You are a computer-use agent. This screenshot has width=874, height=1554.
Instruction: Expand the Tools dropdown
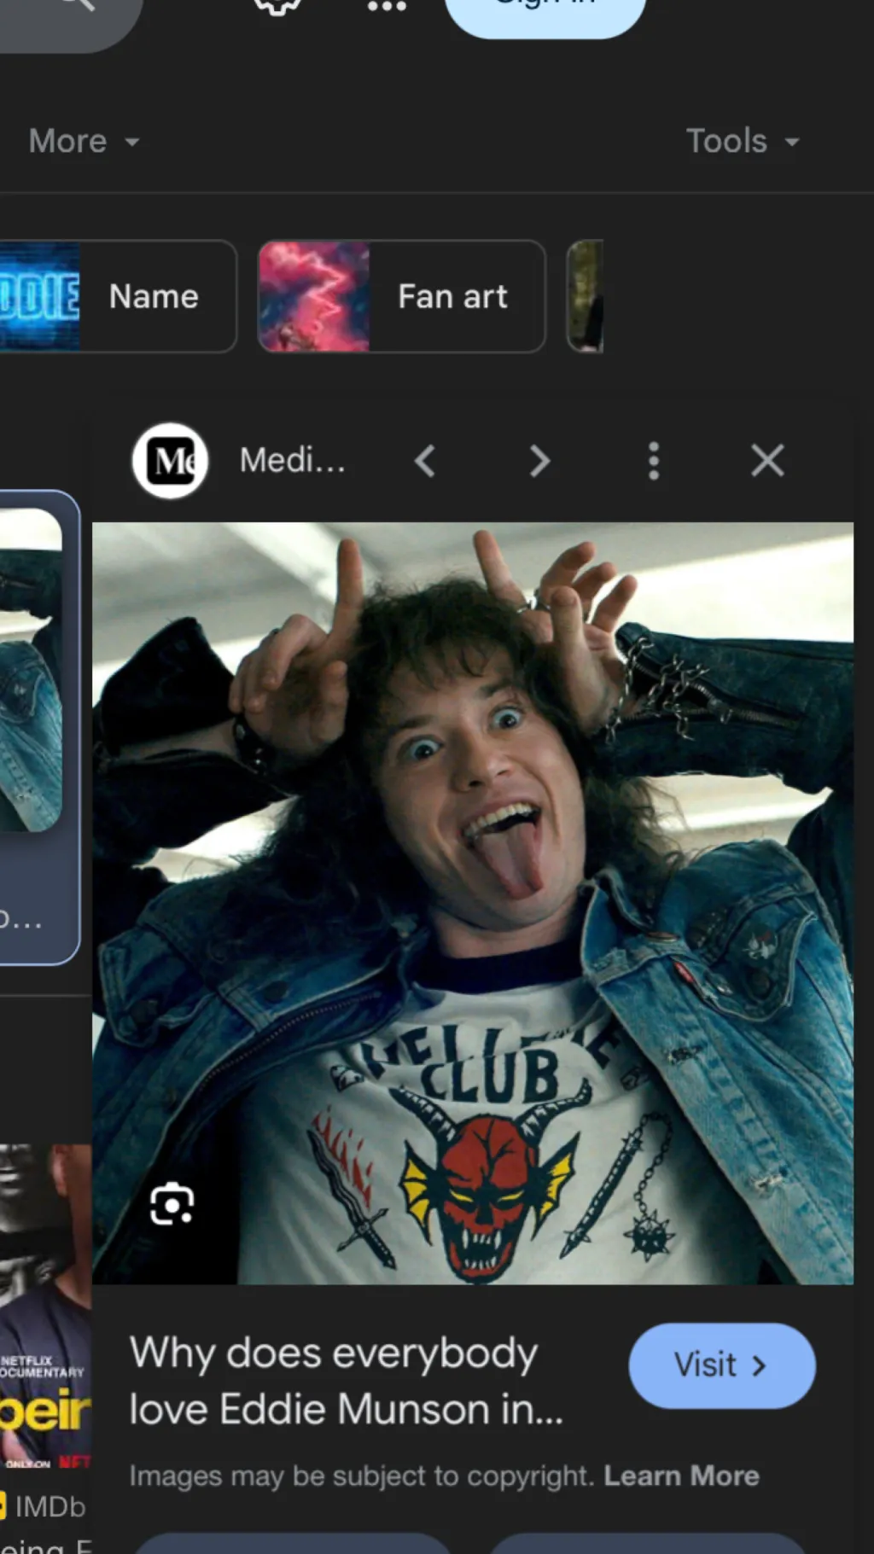(x=743, y=142)
